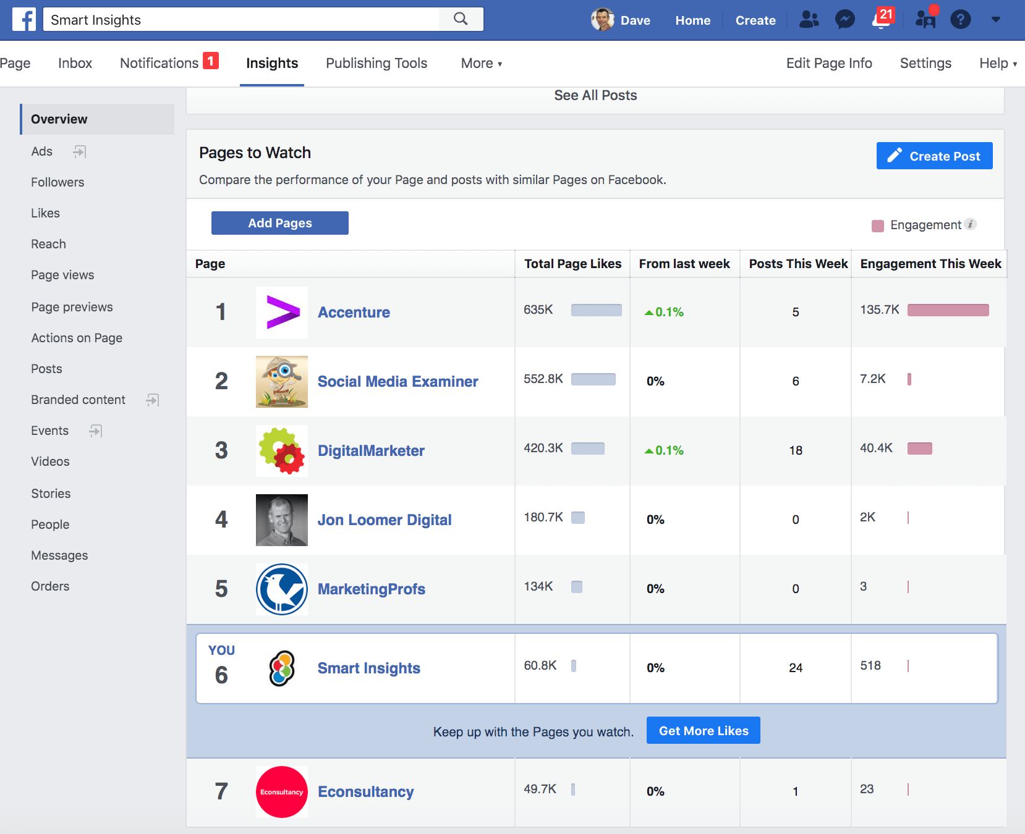
Task: Click the Engagement info icon
Action: (971, 224)
